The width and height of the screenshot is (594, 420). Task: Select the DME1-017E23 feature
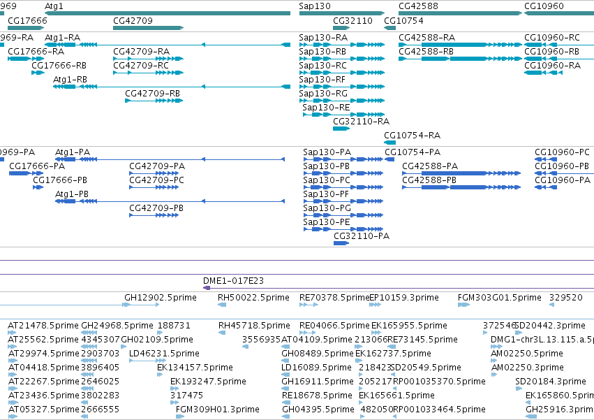click(399, 288)
